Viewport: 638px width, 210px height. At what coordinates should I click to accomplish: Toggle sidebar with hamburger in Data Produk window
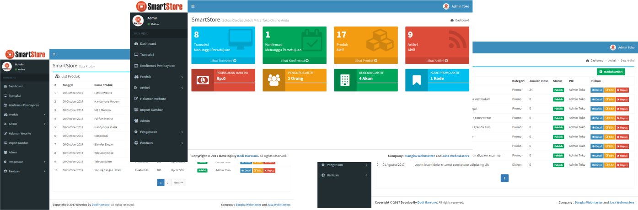(54, 54)
